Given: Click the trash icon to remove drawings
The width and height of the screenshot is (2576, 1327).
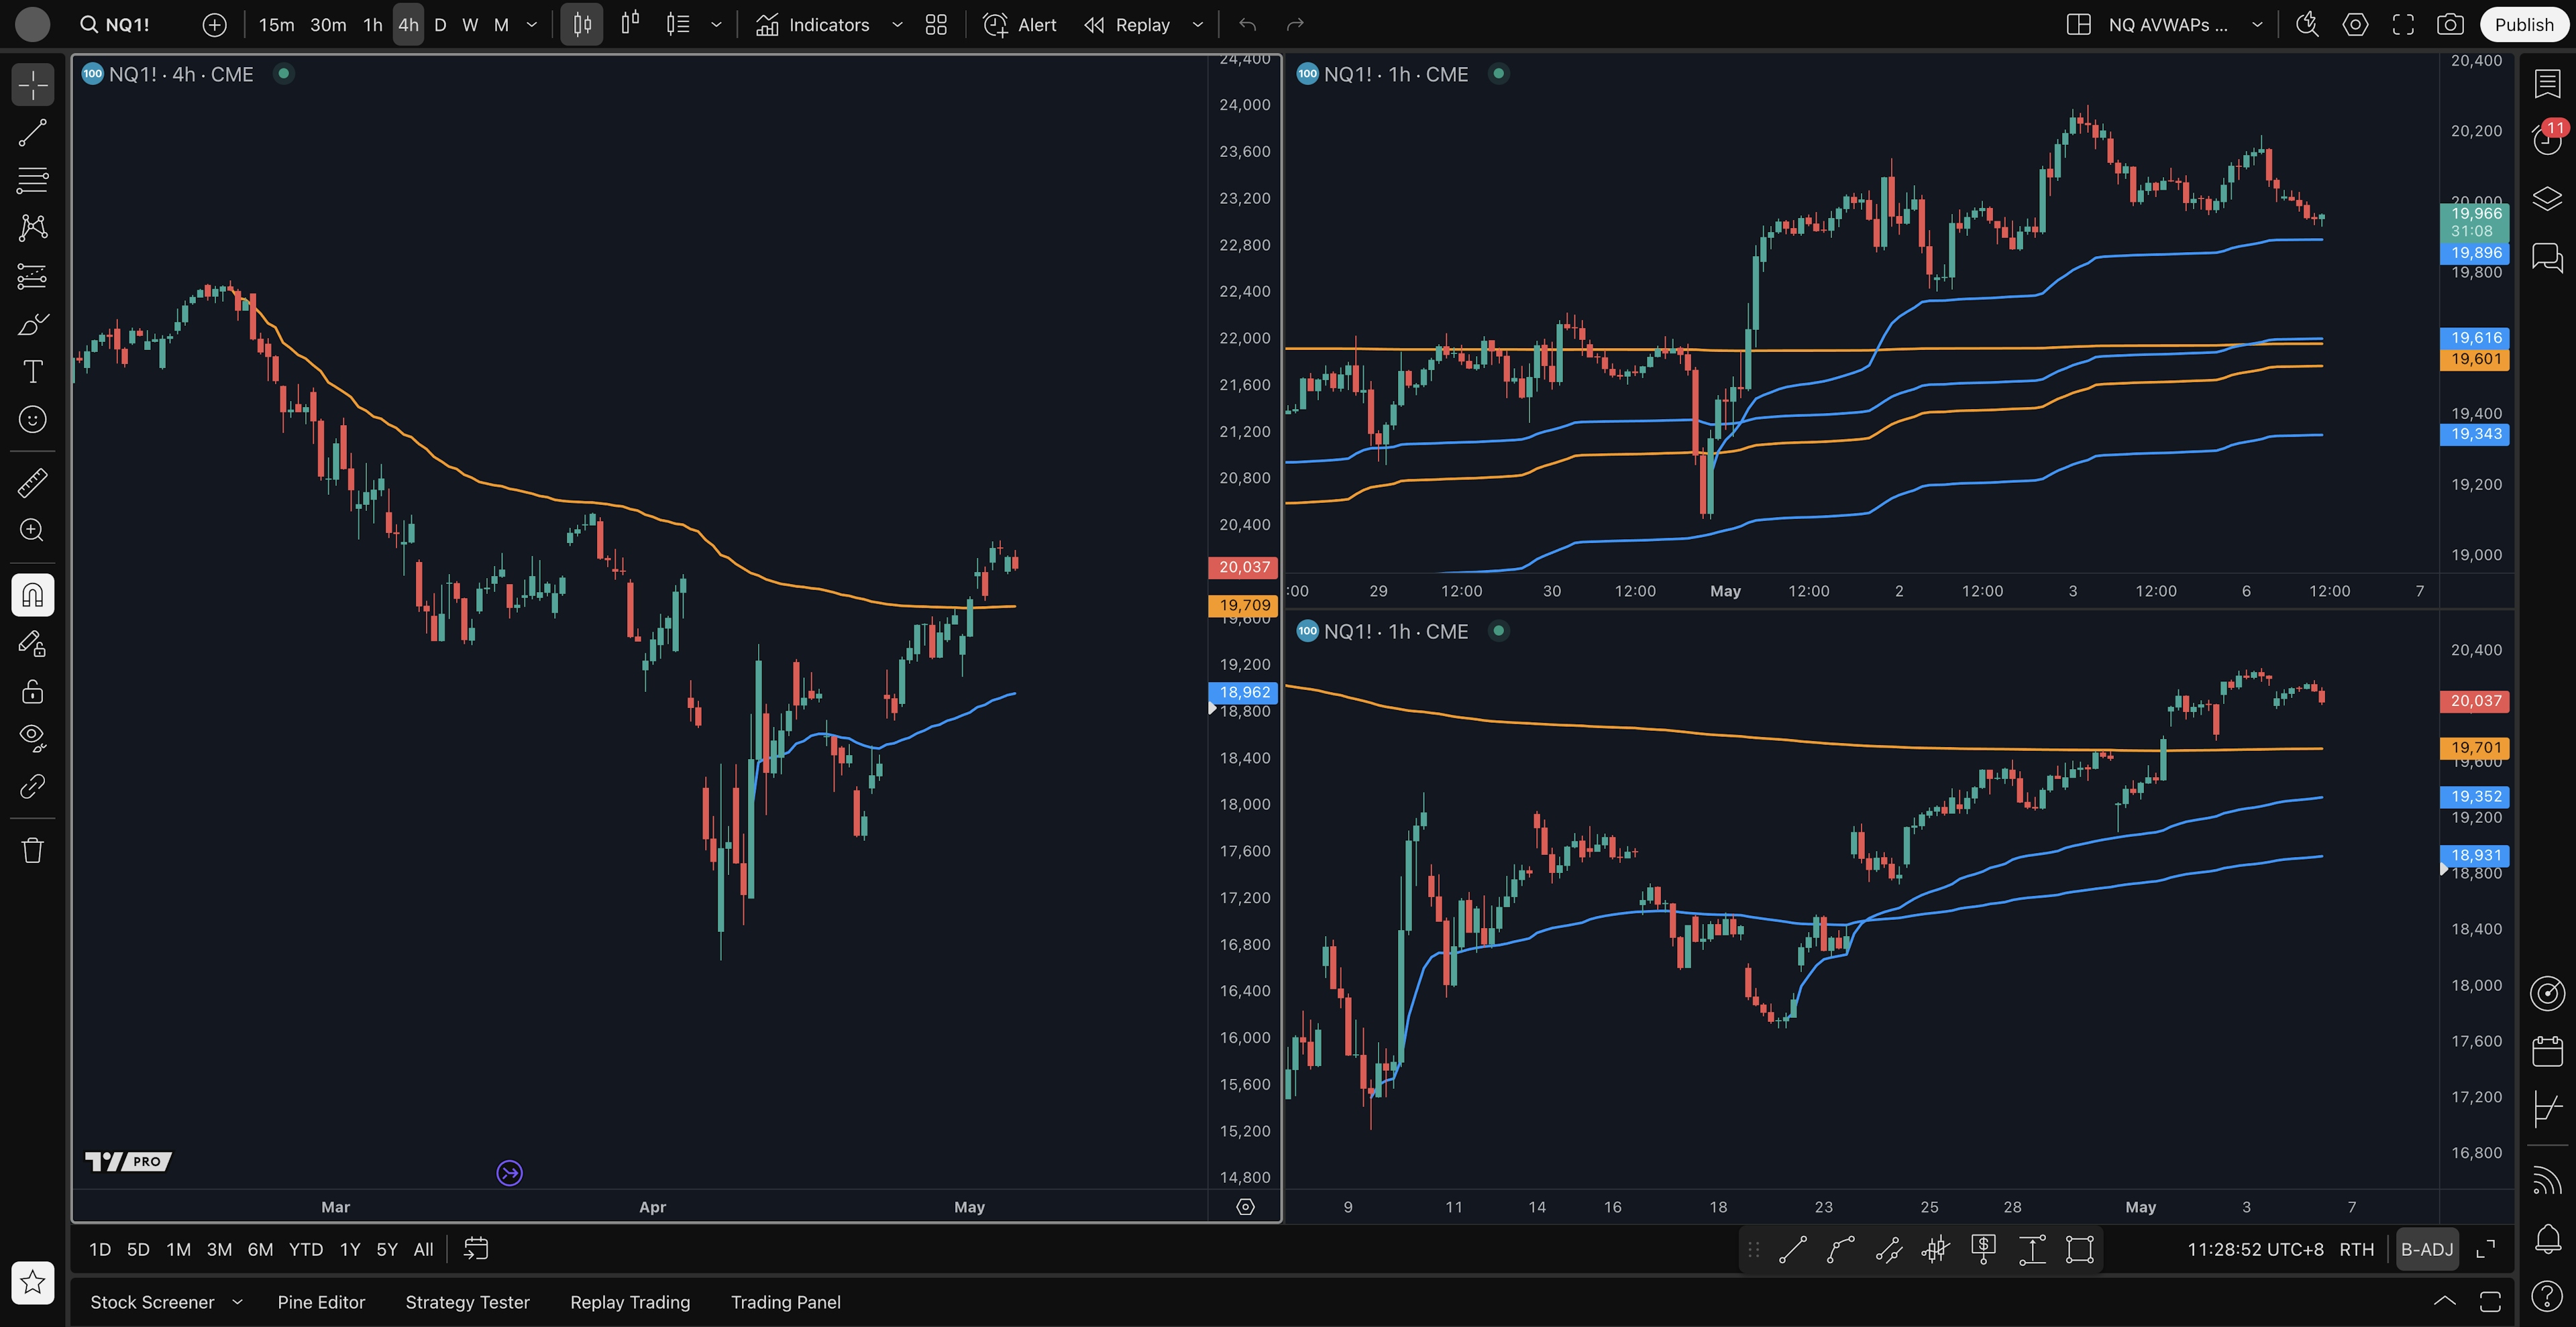Looking at the screenshot, I should click(32, 850).
